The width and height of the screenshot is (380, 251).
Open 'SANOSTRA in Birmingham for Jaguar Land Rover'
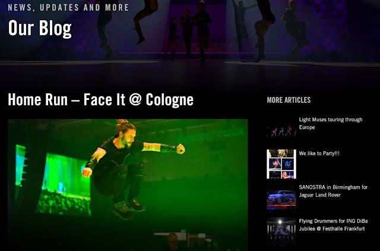click(x=333, y=191)
